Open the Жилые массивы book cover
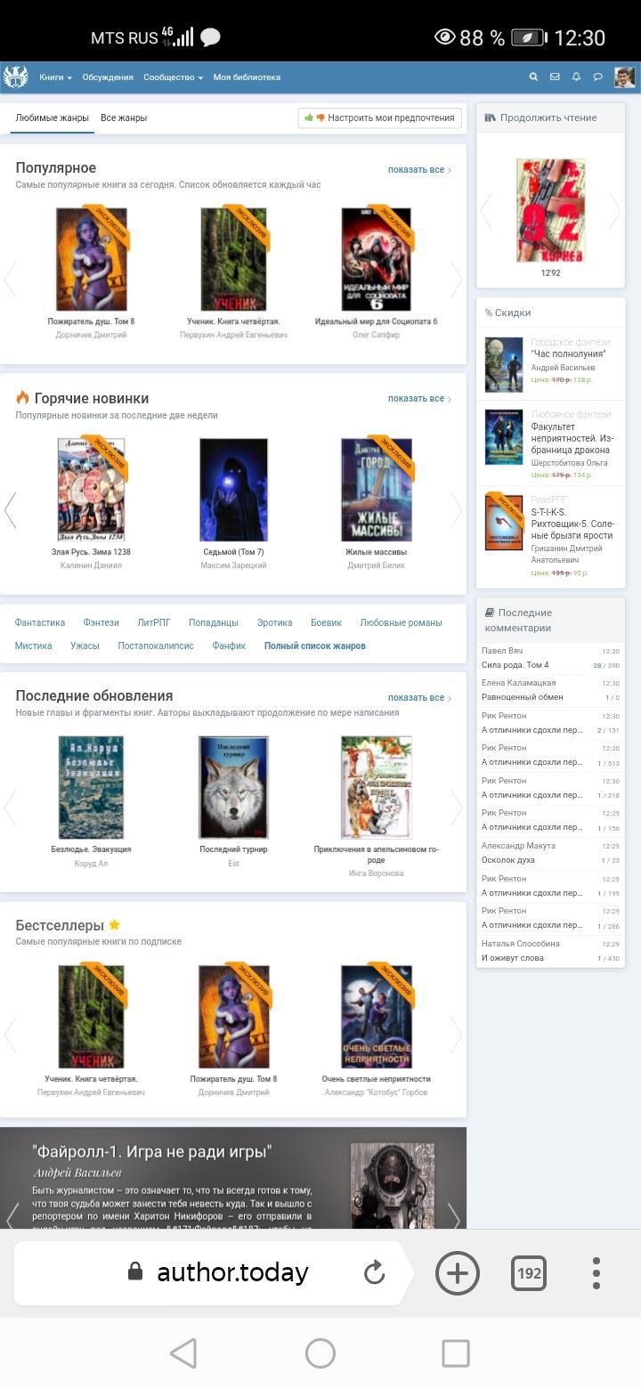The image size is (641, 1389). click(x=376, y=489)
